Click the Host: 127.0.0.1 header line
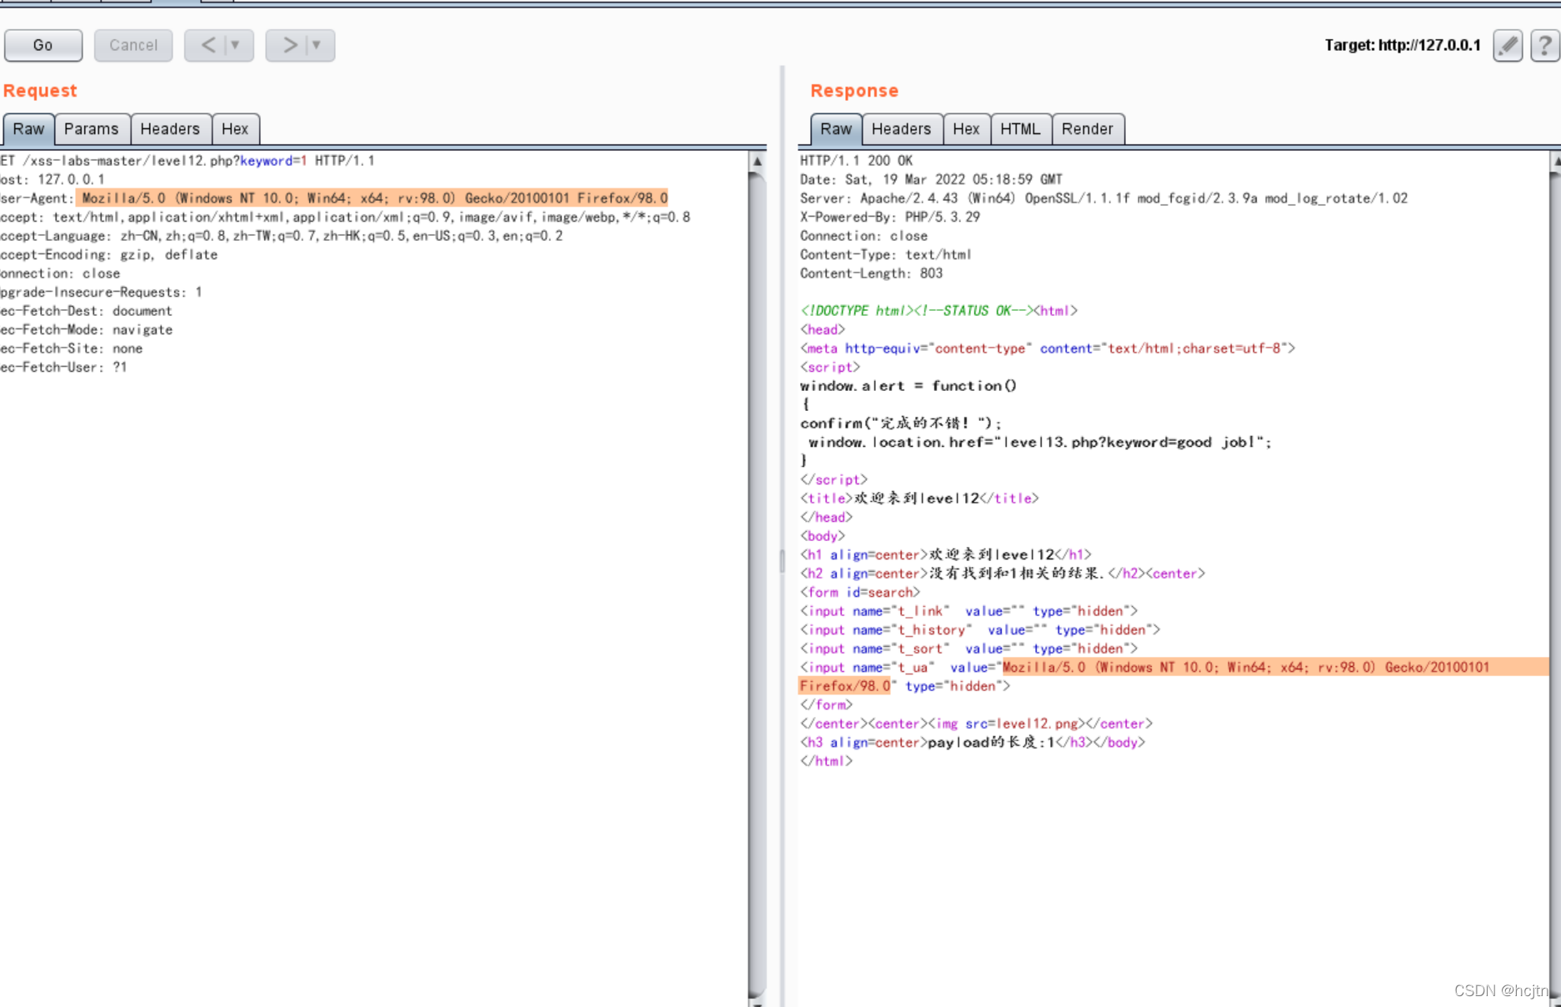The image size is (1561, 1007). coord(53,180)
